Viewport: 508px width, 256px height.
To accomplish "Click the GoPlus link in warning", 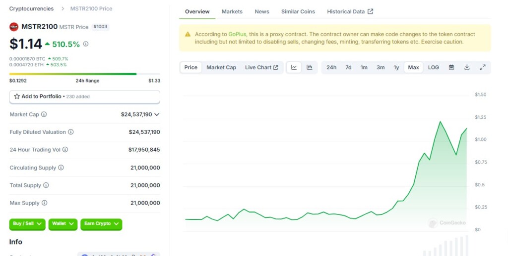I will pyautogui.click(x=237, y=34).
